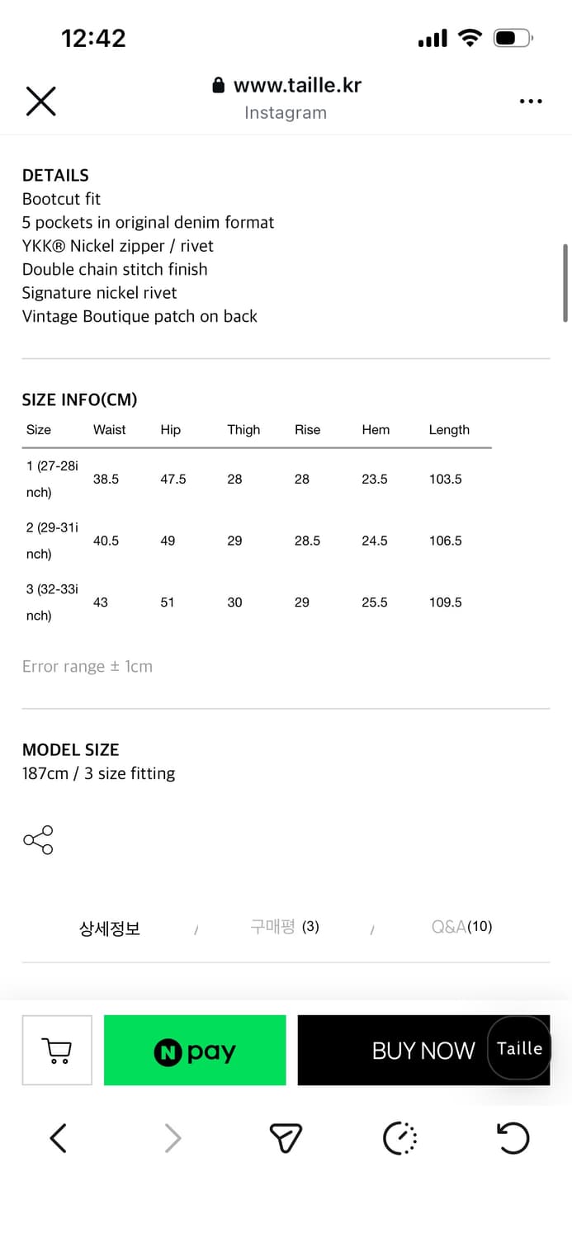The height and width of the screenshot is (1238, 572).
Task: Tap the paper plane send icon
Action: point(286,1139)
